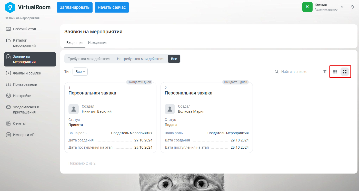Image resolution: width=359 pixels, height=191 pixels.
Task: Click the Заявки на мероприятия page heading
Action: point(93,32)
